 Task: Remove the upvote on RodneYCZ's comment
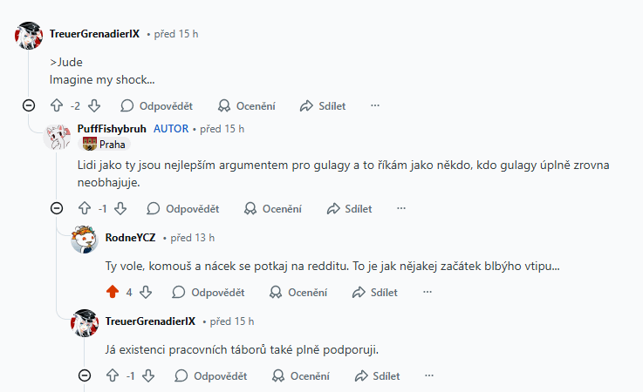[x=111, y=292]
